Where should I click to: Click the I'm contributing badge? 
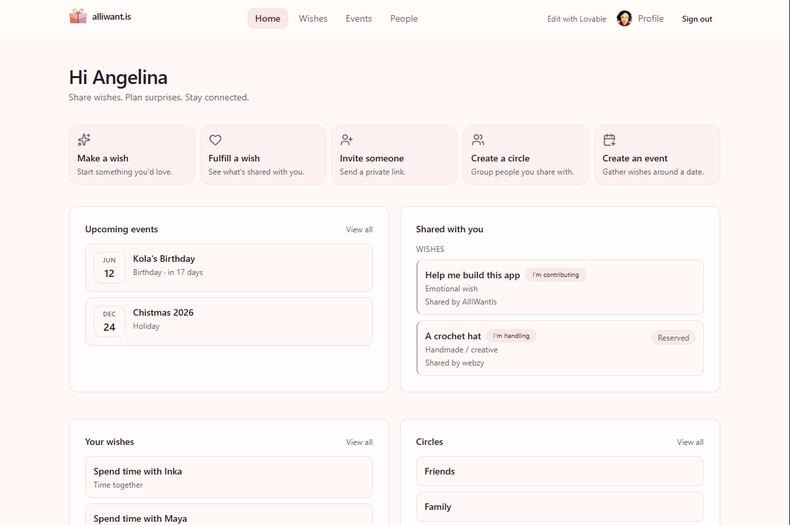coord(556,275)
